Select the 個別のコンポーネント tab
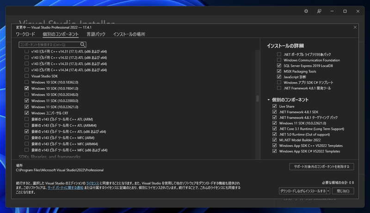The image size is (370, 213). (61, 34)
